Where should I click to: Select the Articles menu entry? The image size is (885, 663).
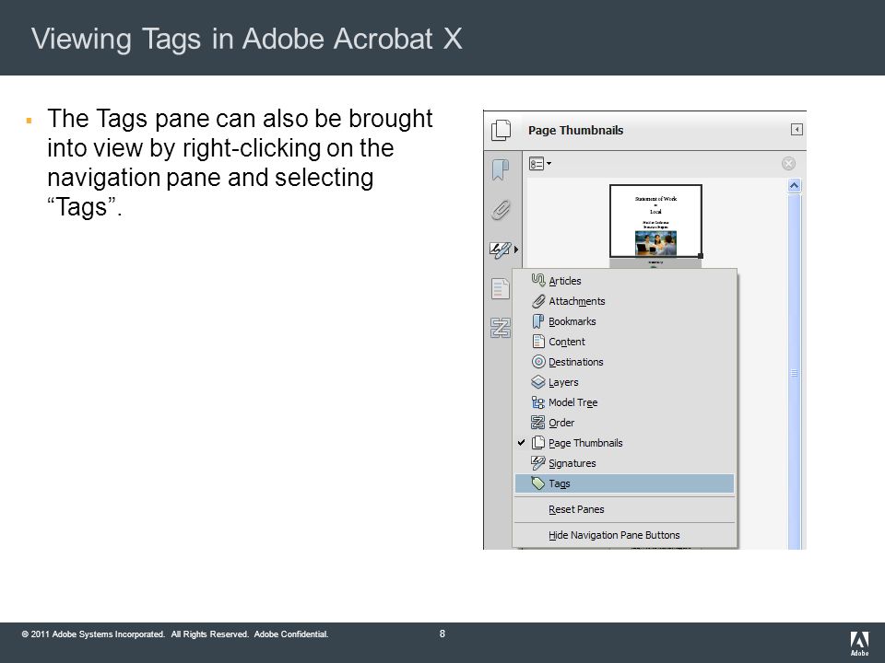(x=624, y=281)
